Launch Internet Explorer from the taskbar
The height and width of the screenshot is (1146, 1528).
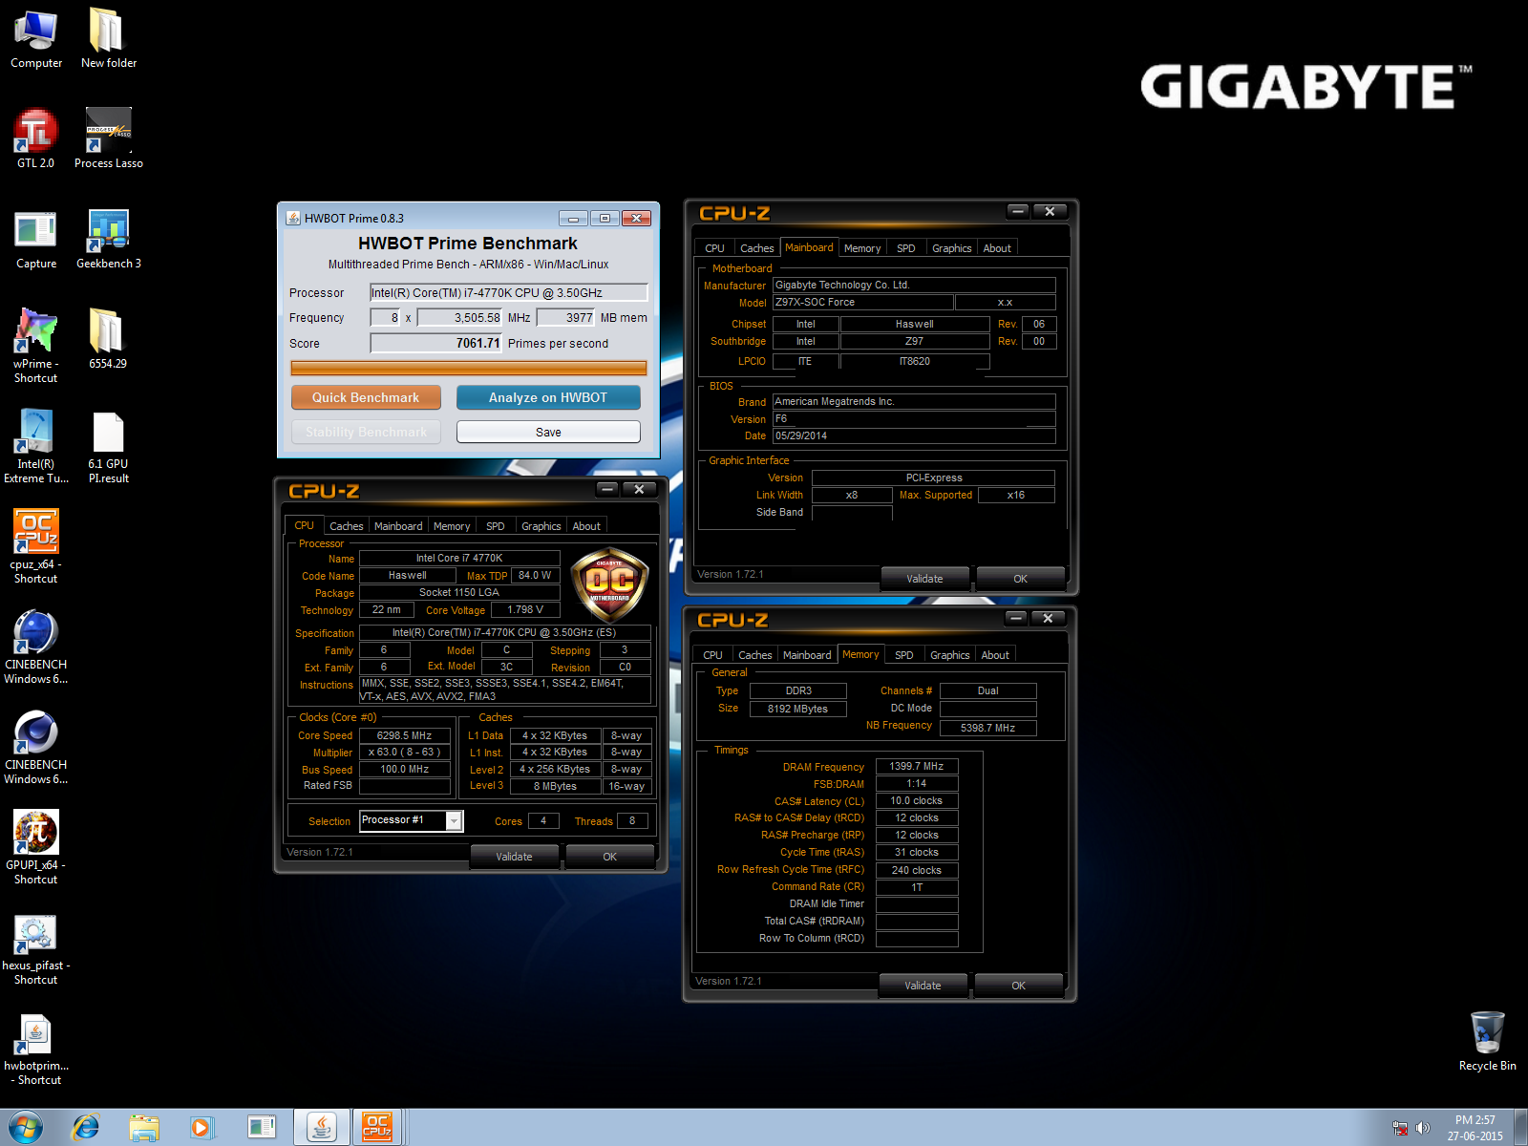pos(86,1128)
